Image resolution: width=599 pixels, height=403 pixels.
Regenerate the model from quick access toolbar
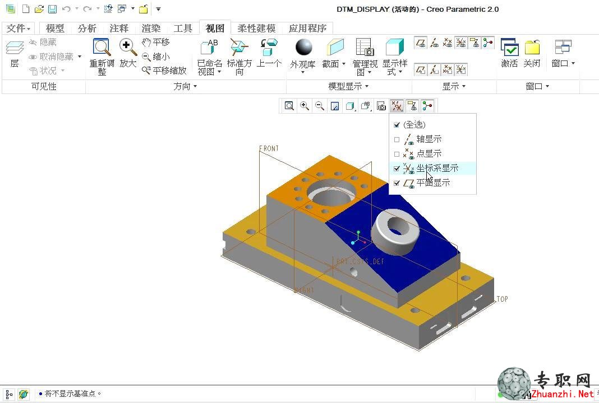[x=108, y=9]
